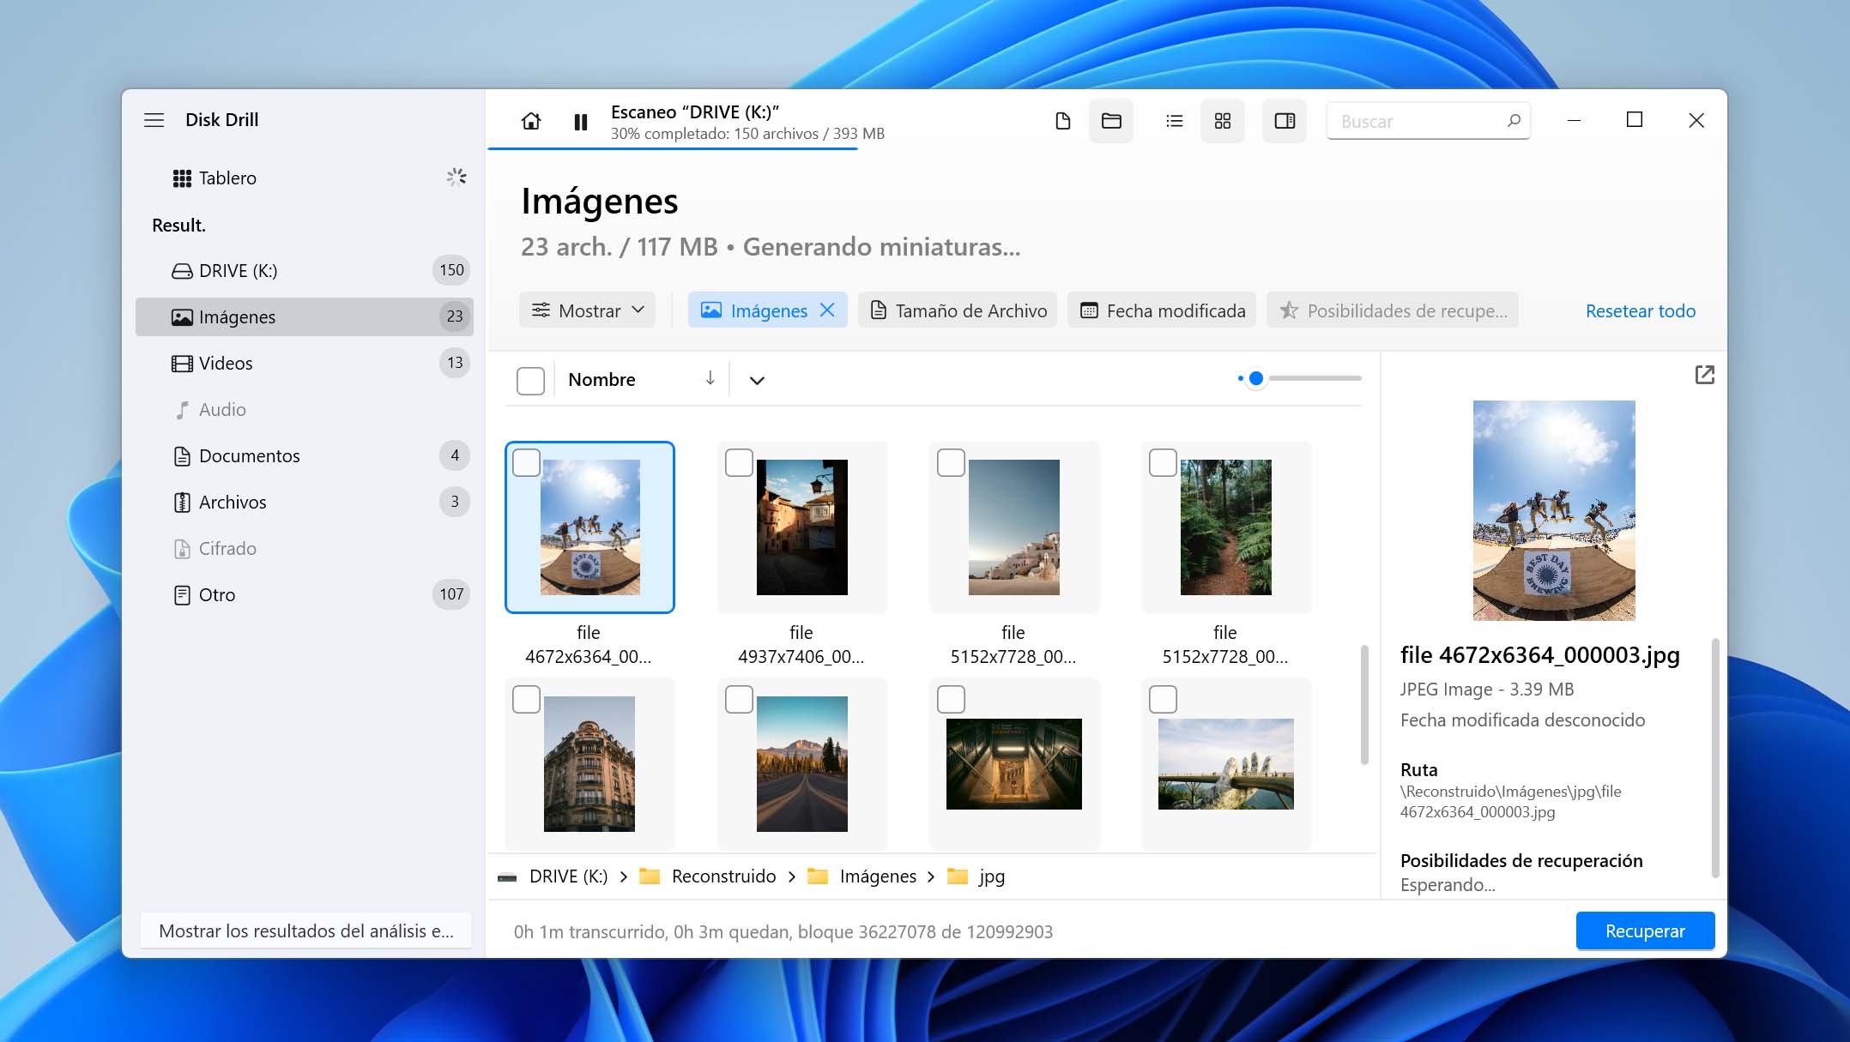Open Videos category in sidebar
This screenshot has width=1850, height=1042.
click(x=304, y=364)
